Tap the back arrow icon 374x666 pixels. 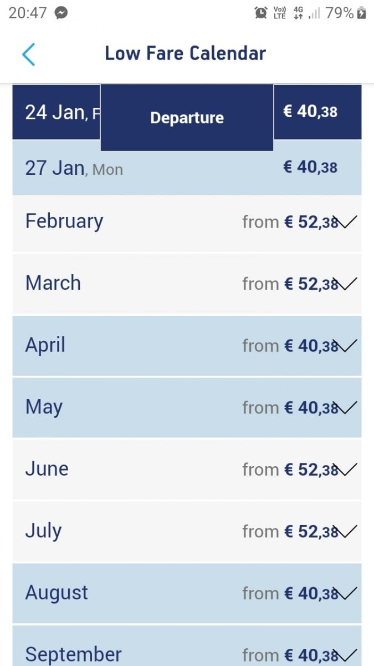pyautogui.click(x=28, y=54)
